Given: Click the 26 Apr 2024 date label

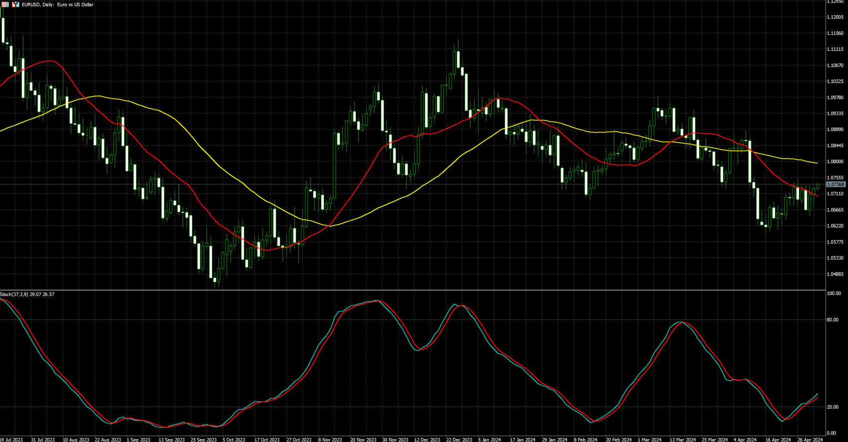Looking at the screenshot, I should pos(810,440).
